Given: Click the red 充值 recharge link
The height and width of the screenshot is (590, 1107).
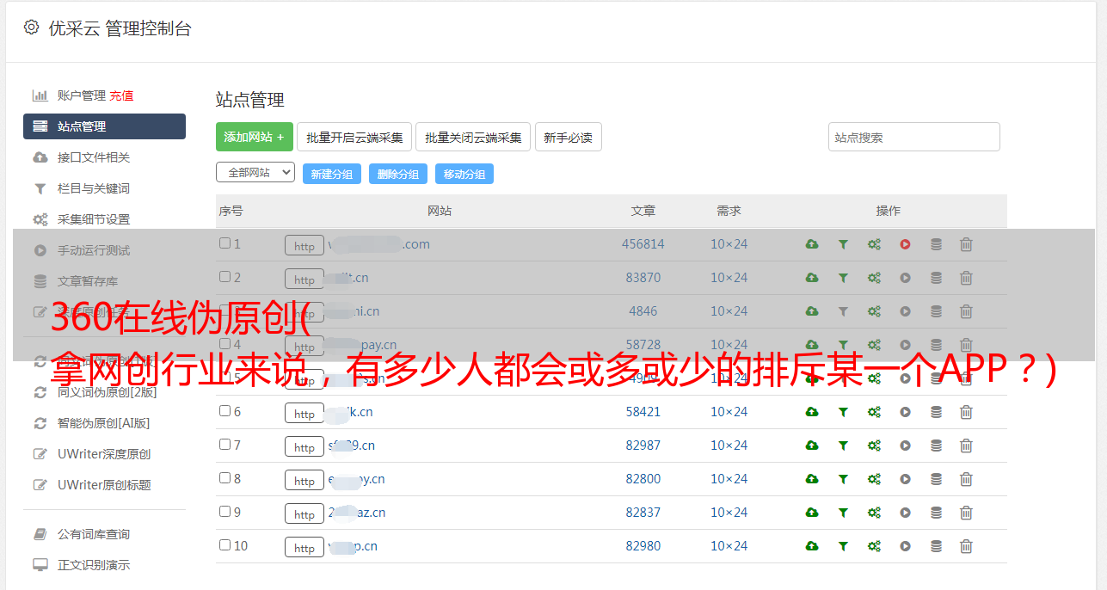Looking at the screenshot, I should point(121,95).
